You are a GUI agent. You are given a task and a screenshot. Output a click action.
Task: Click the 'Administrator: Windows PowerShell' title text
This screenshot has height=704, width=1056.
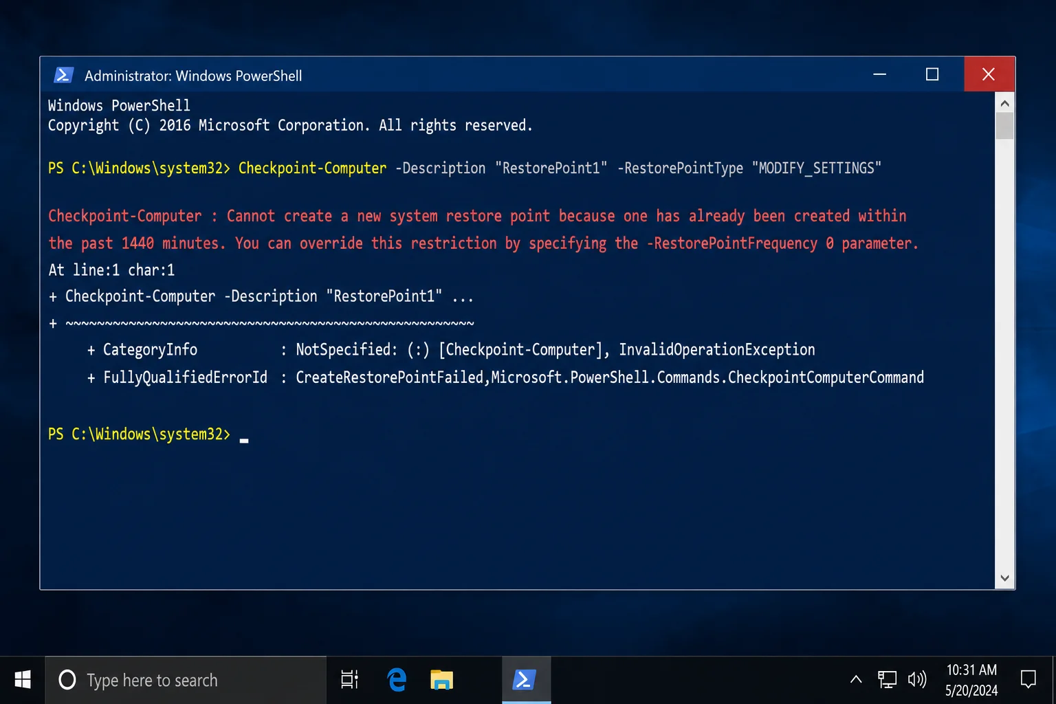tap(193, 76)
